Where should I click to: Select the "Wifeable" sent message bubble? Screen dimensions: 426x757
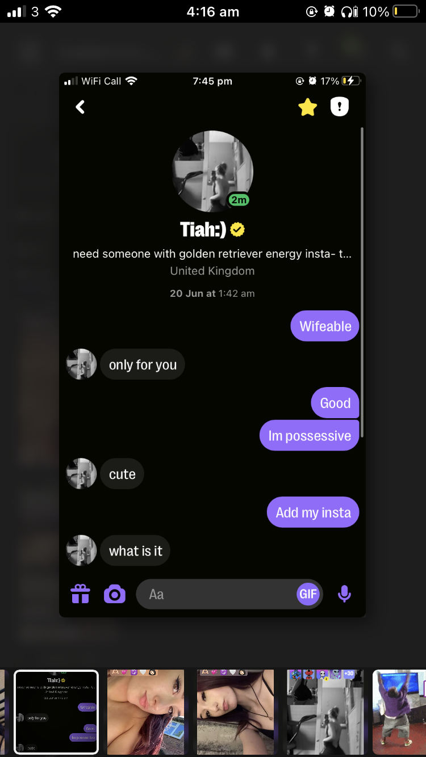click(x=325, y=326)
